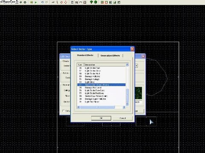Click the green texture thumbnail in Edit Sector
This screenshot has width=205, height=153.
click(x=138, y=93)
